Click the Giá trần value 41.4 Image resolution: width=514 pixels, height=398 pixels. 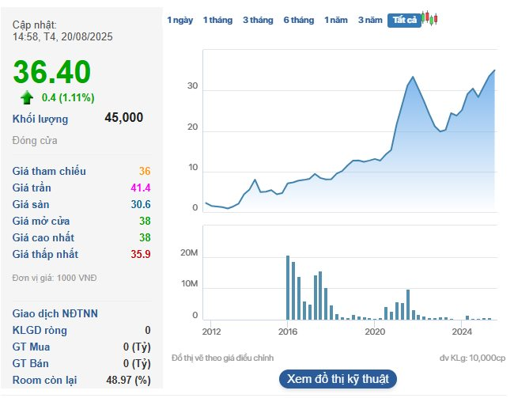(141, 188)
